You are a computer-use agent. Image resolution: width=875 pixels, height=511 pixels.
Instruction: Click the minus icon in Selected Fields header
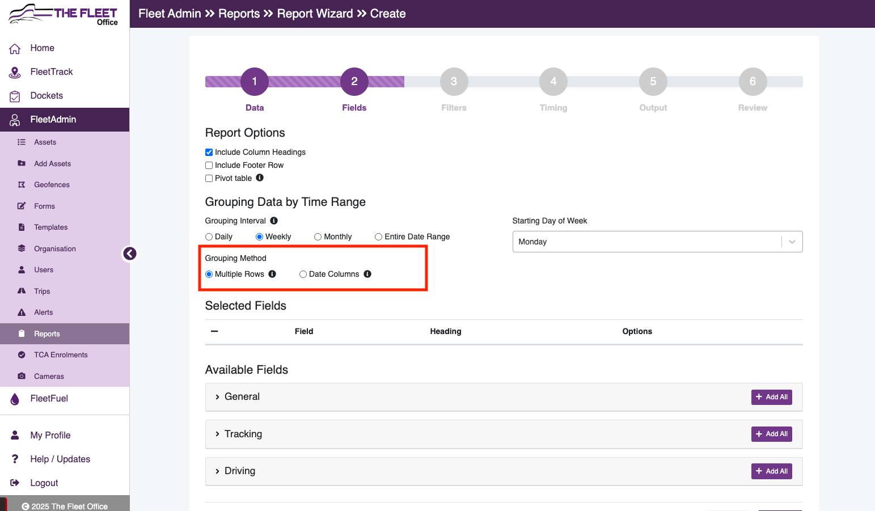coord(214,331)
